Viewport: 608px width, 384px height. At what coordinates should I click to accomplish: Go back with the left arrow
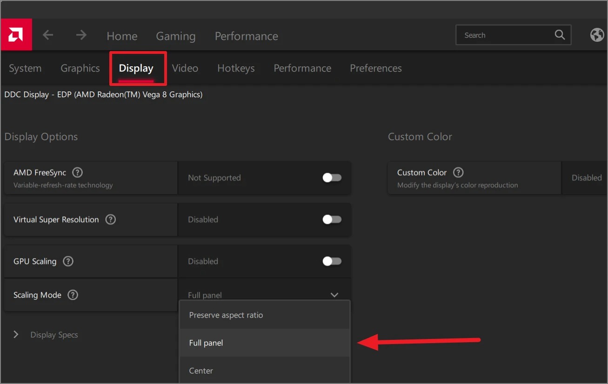[48, 35]
